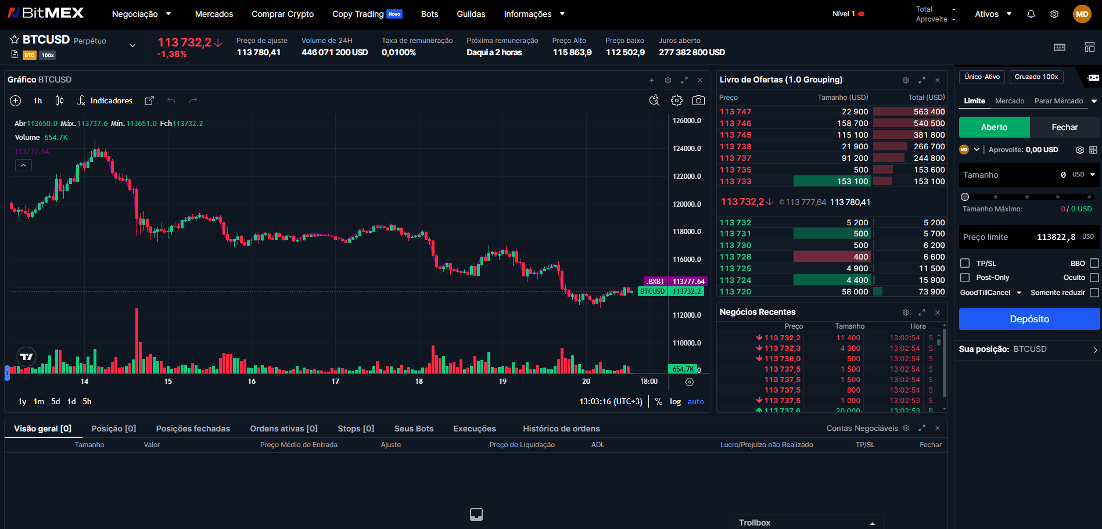Favorite BTCUSD with the star icon
Image resolution: width=1102 pixels, height=529 pixels.
pyautogui.click(x=15, y=39)
